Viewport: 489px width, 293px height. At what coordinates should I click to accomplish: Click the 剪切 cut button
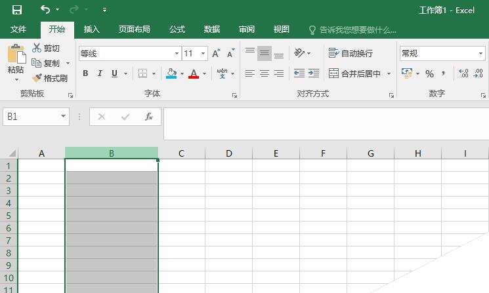(x=46, y=48)
